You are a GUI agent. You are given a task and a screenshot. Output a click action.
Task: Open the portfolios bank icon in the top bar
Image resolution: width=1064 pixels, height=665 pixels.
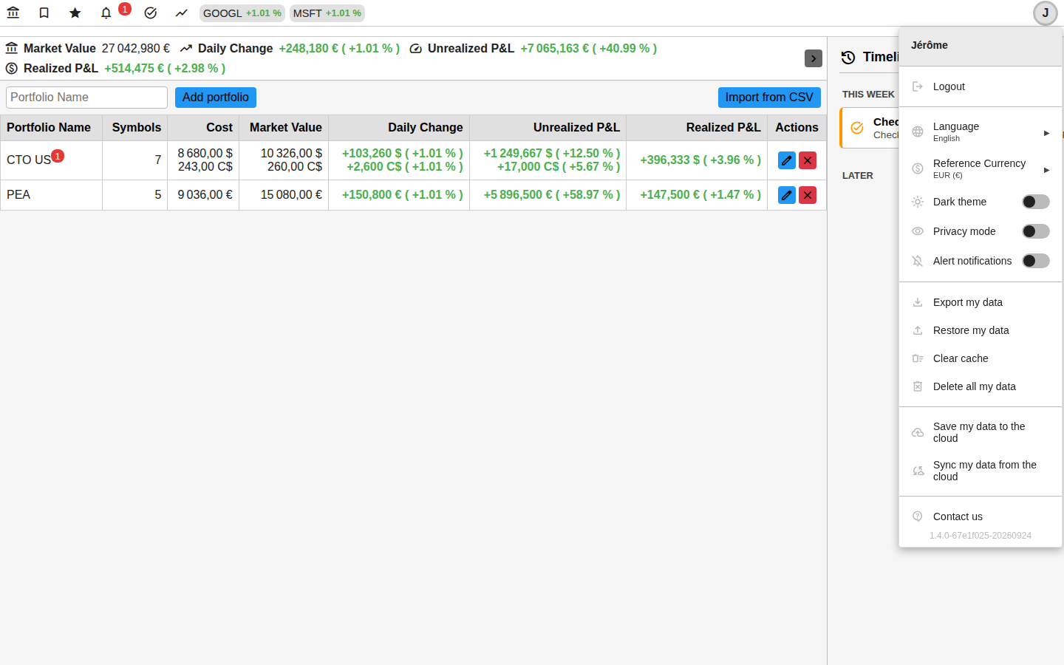13,13
